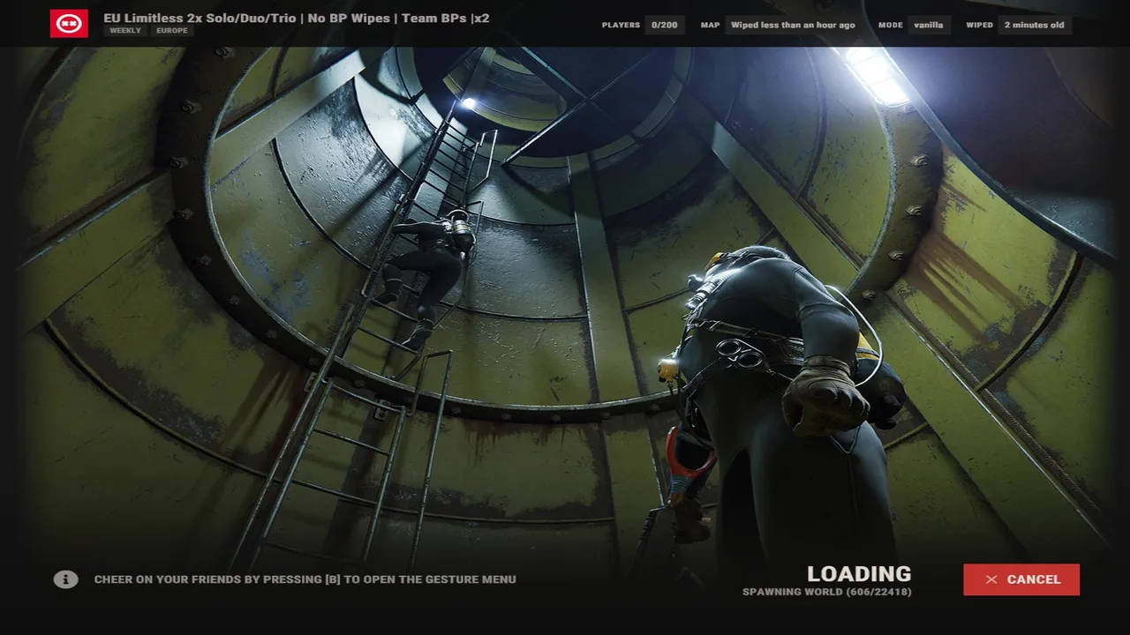The width and height of the screenshot is (1130, 635).
Task: Click the EUROPE server tag
Action: point(172,31)
